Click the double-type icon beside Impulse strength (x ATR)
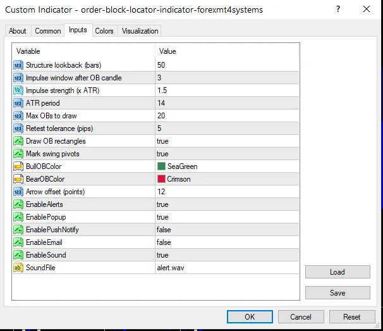 pyautogui.click(x=18, y=91)
